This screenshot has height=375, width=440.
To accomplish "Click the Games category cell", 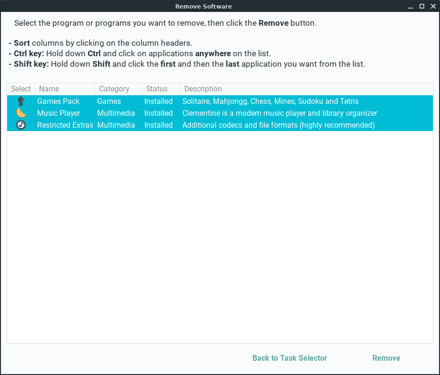I will [x=109, y=101].
